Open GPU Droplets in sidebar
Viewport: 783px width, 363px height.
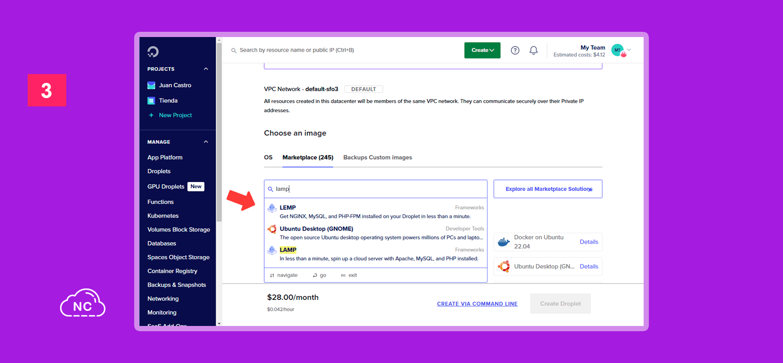pos(166,187)
